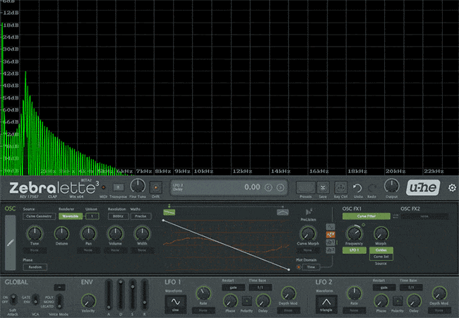The width and height of the screenshot is (459, 318).
Task: Select the FX2 plot view icon
Action: 330,250
